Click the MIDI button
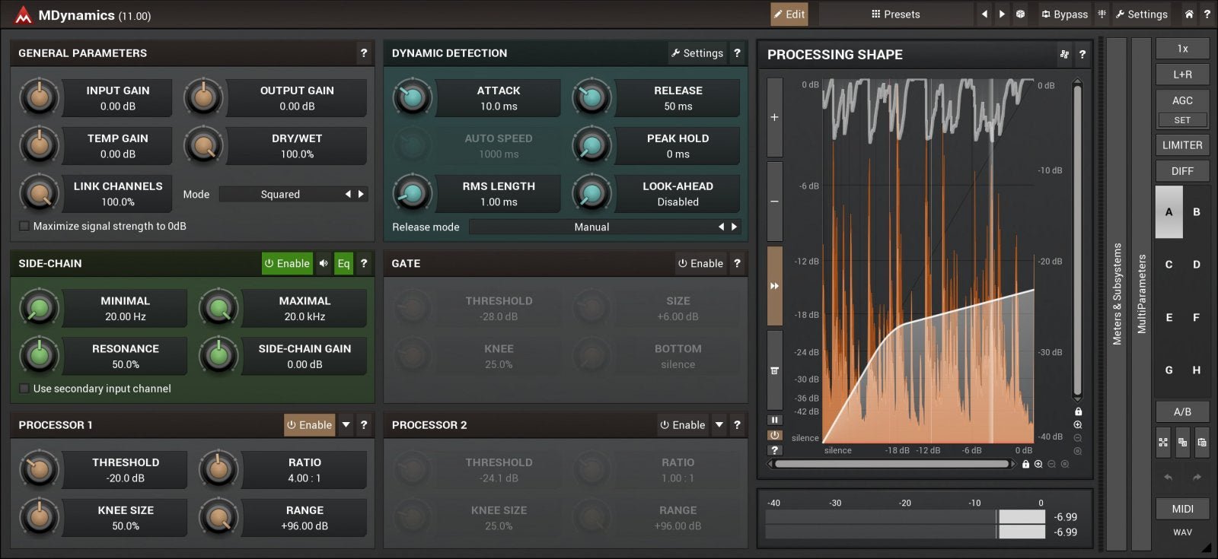Image resolution: width=1218 pixels, height=559 pixels. [x=1182, y=509]
